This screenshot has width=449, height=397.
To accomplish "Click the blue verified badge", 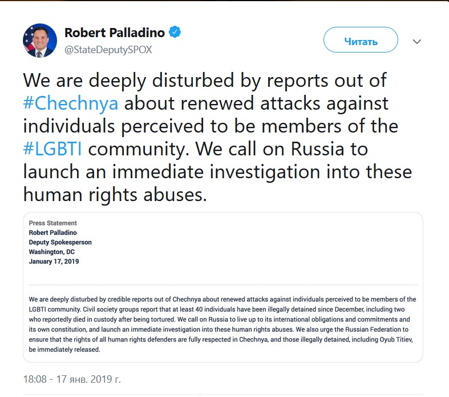I will pos(175,32).
